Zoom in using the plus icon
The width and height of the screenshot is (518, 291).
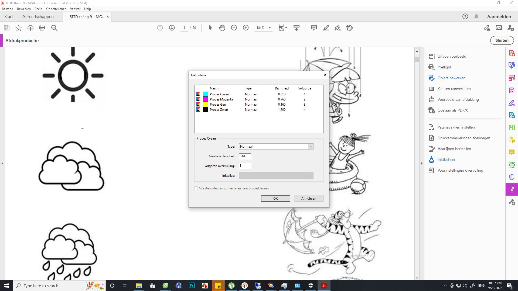click(246, 28)
